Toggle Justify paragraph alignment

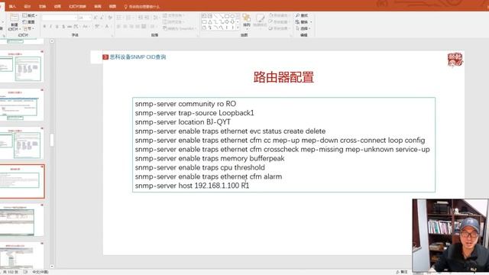tap(138, 27)
